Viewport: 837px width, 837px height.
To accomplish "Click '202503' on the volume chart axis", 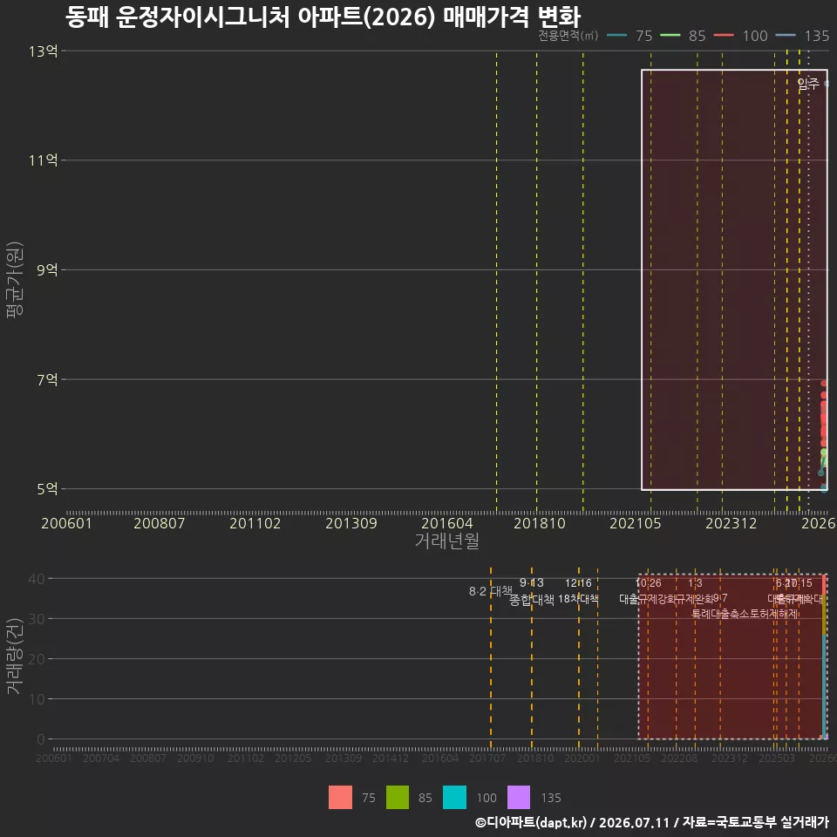I will point(777,758).
